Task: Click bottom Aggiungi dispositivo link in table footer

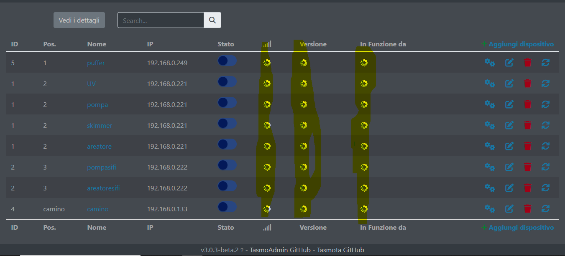Action: coord(518,227)
